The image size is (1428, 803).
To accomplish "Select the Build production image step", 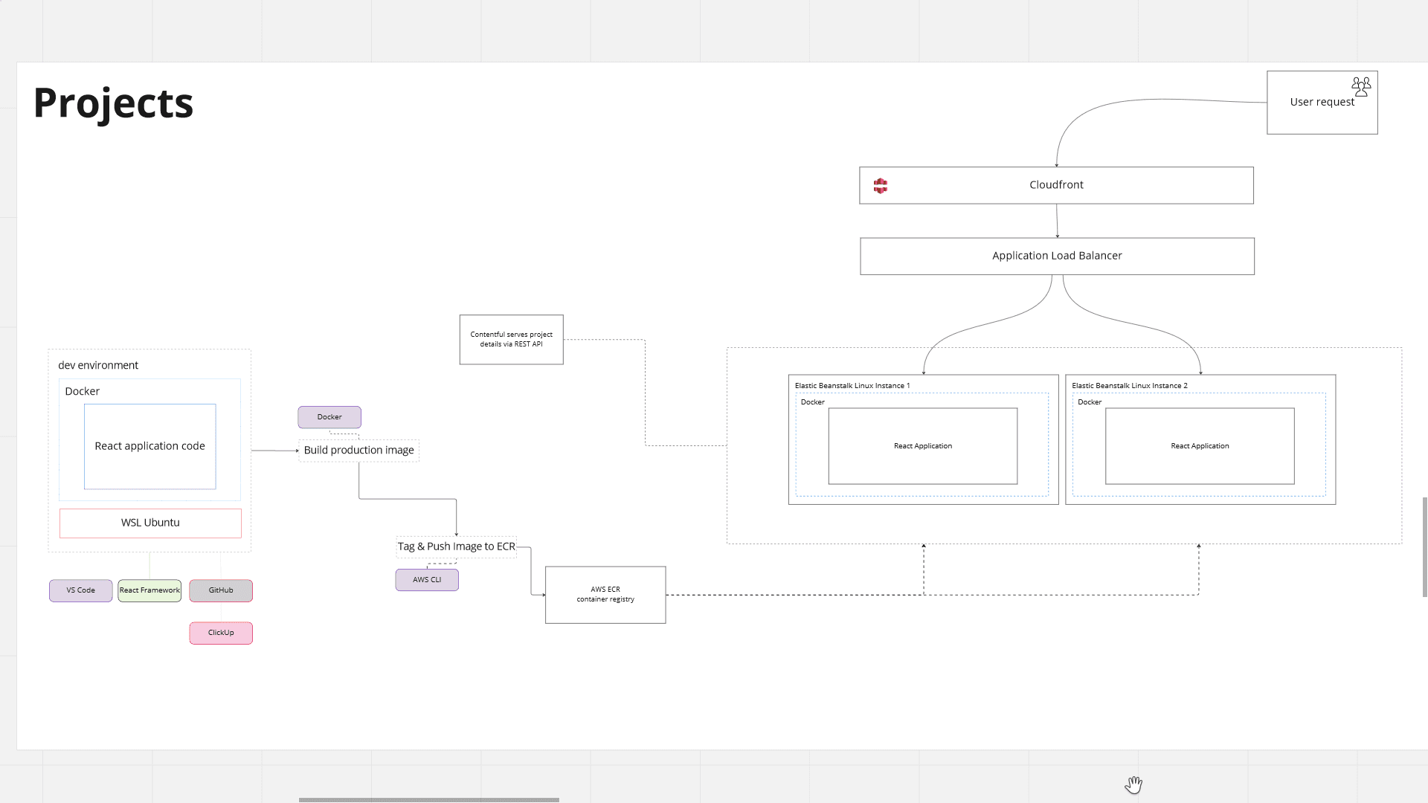I will point(359,451).
